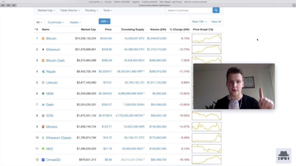Click the Ripple logo icon
The image size is (296, 166).
pyautogui.click(x=43, y=71)
